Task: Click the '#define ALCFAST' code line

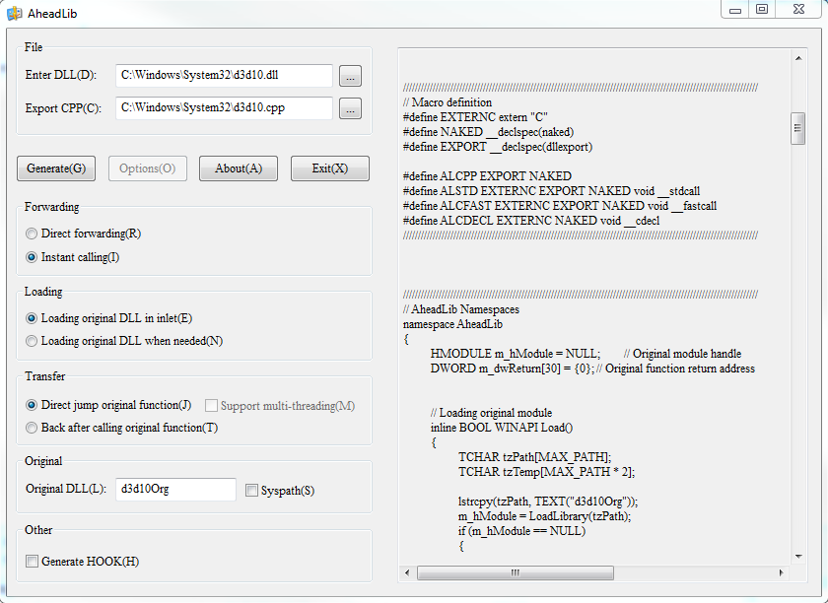Action: coord(560,206)
